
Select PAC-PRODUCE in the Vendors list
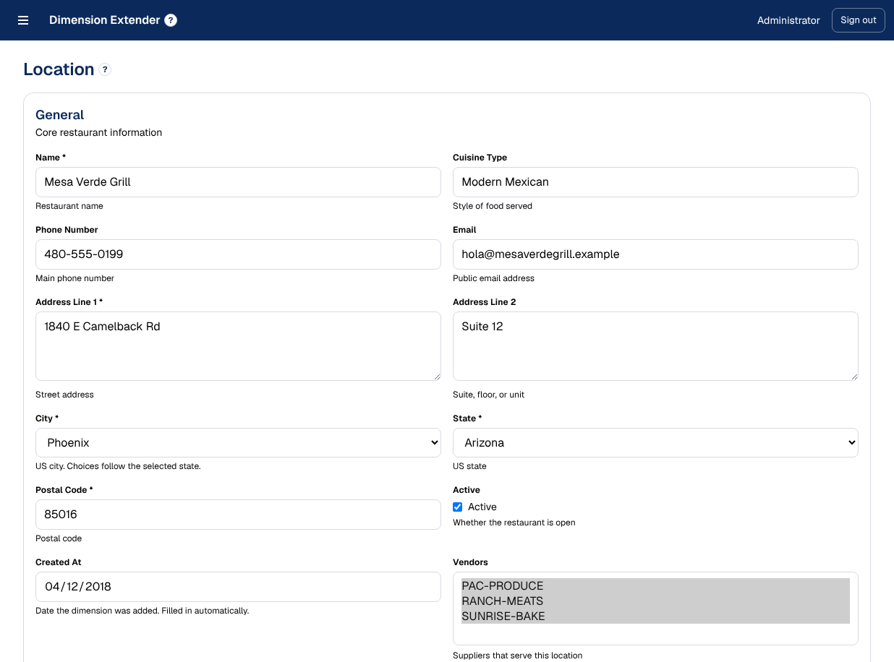tap(655, 586)
